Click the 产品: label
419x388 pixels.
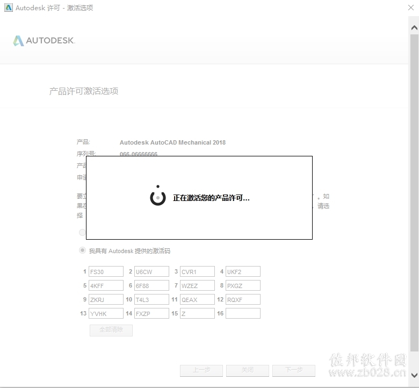tap(83, 142)
